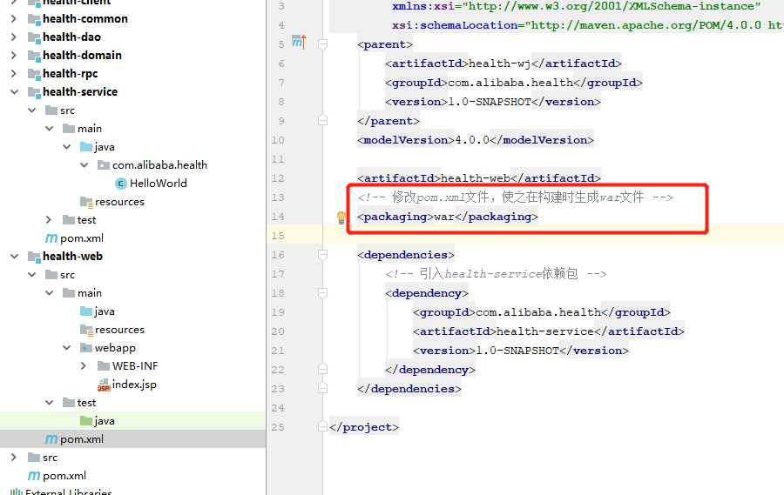Screen dimensions: 784x495
Task: Click the project closing tag fold marker
Action: click(x=322, y=427)
